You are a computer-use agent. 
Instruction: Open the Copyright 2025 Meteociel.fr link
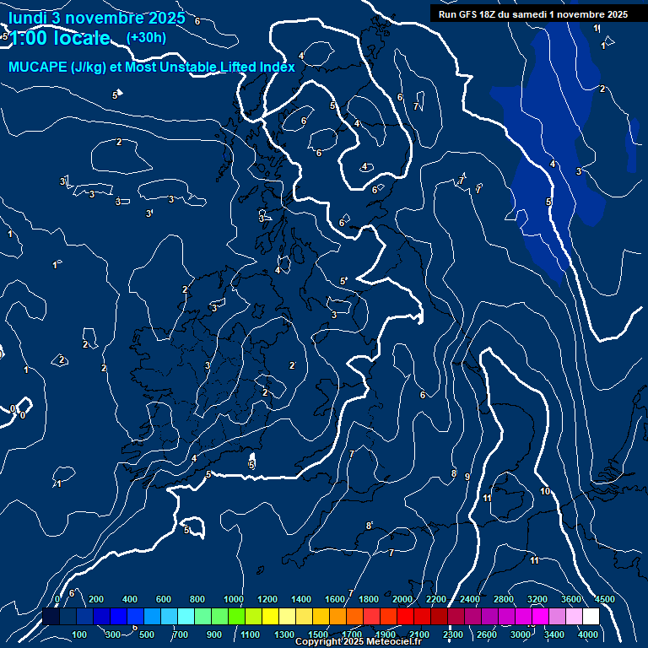click(x=358, y=642)
